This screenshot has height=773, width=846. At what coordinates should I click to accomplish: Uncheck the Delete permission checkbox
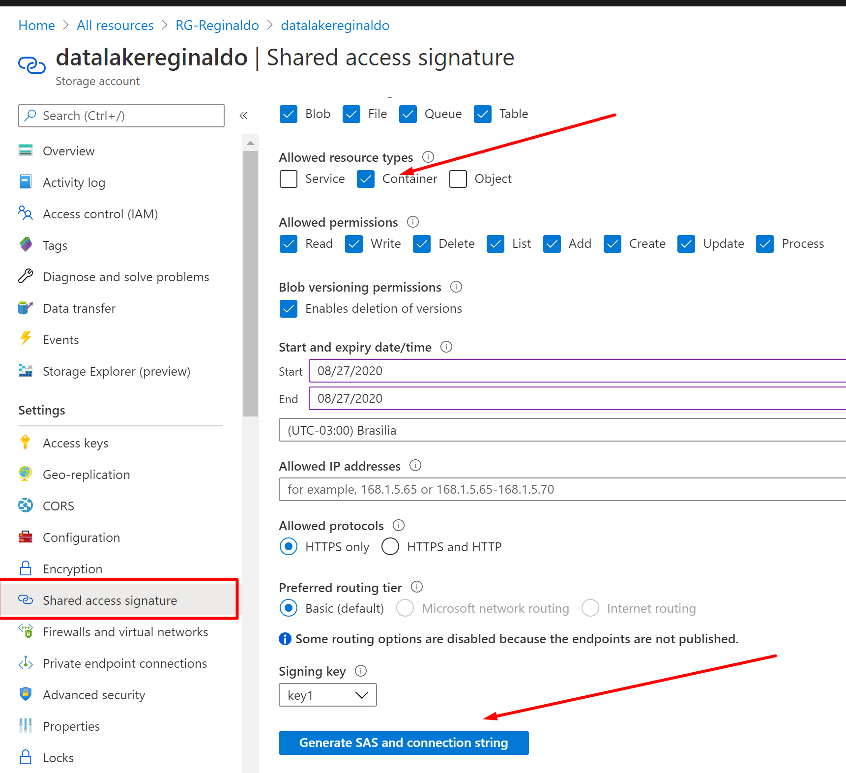point(422,244)
